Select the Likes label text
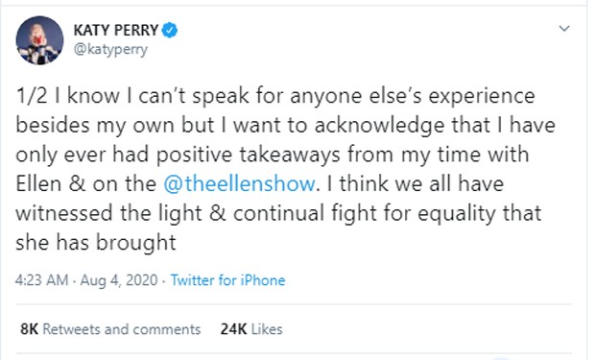 click(x=267, y=329)
